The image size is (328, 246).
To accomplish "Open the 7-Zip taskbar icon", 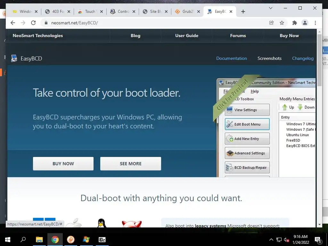I will (102, 240).
